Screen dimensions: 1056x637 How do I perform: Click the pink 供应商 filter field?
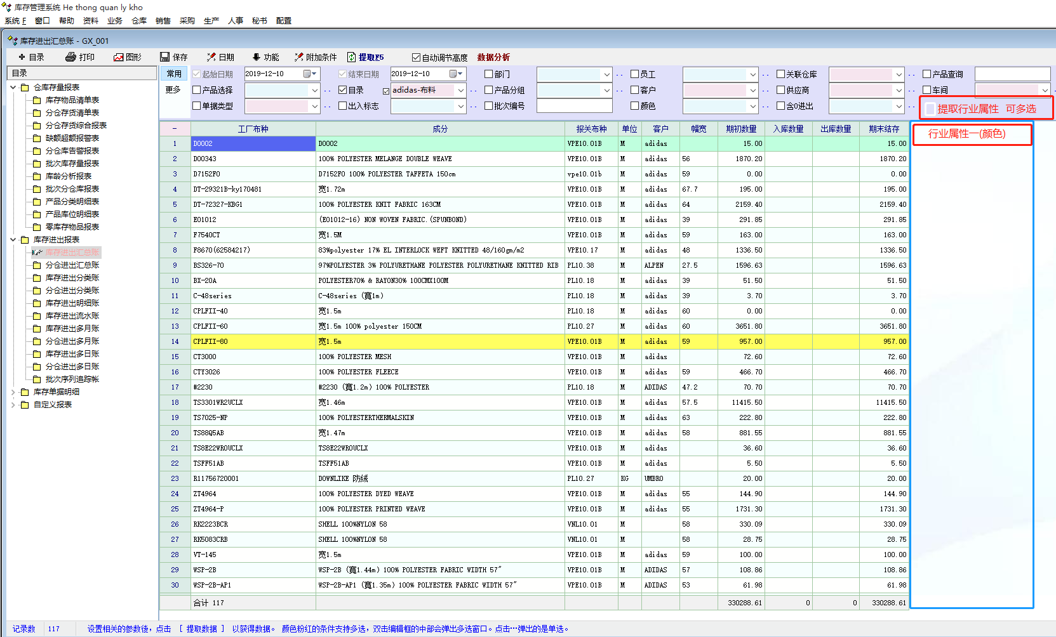[x=860, y=90]
